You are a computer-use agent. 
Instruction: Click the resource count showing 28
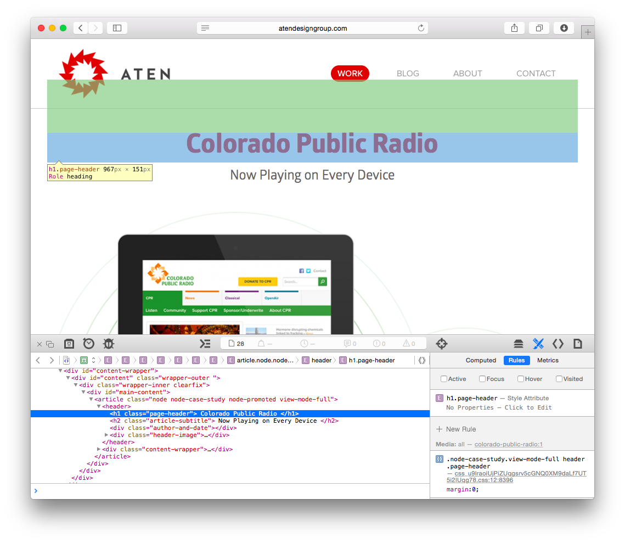pos(237,344)
